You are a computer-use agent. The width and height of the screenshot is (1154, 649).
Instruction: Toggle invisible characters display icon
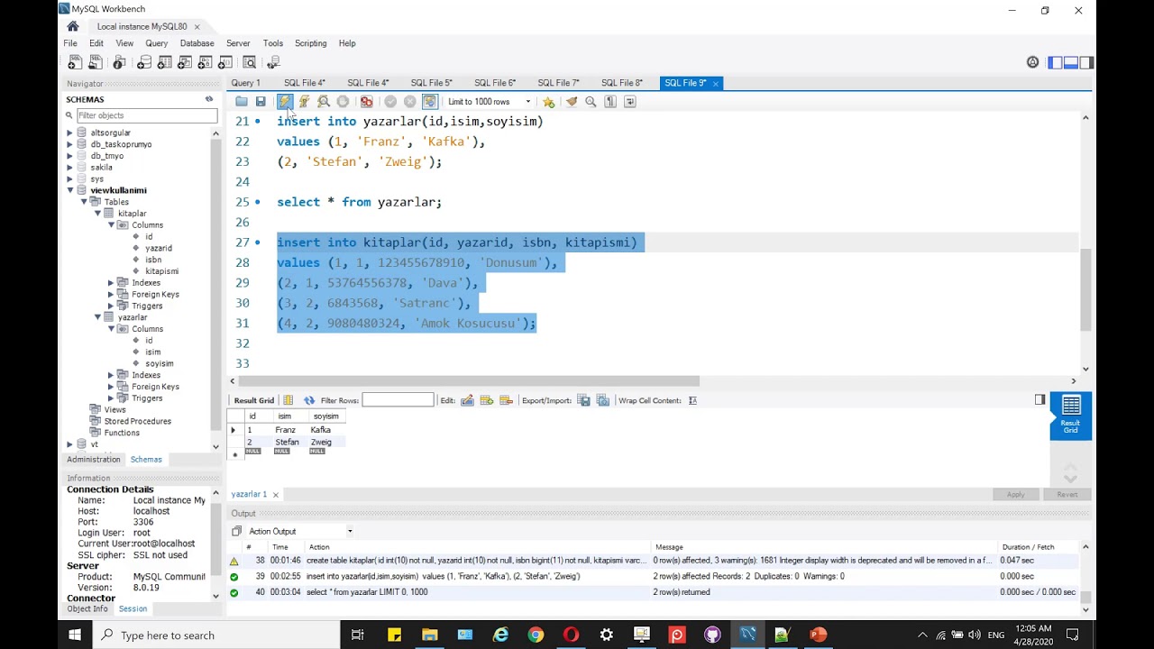[x=610, y=102]
